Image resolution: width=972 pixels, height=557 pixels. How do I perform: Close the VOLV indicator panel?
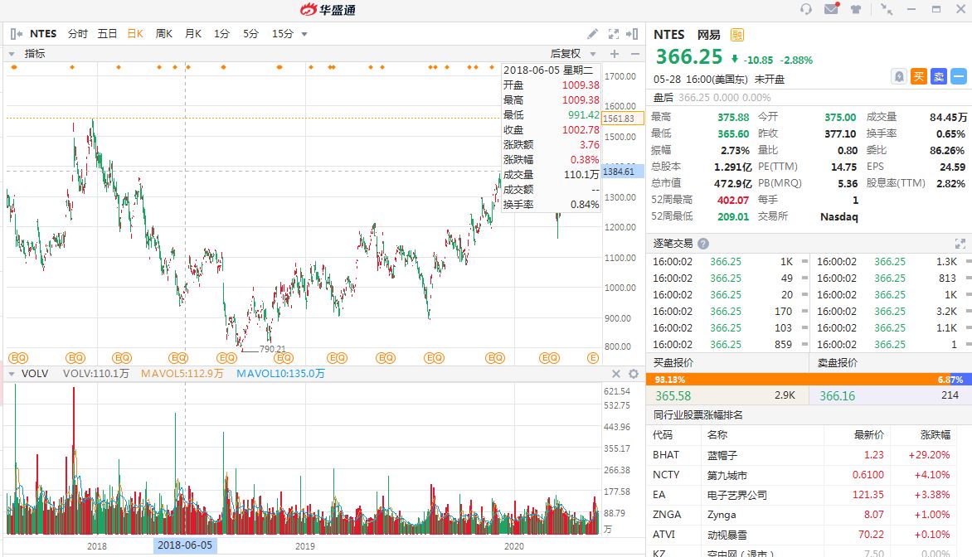[x=616, y=374]
